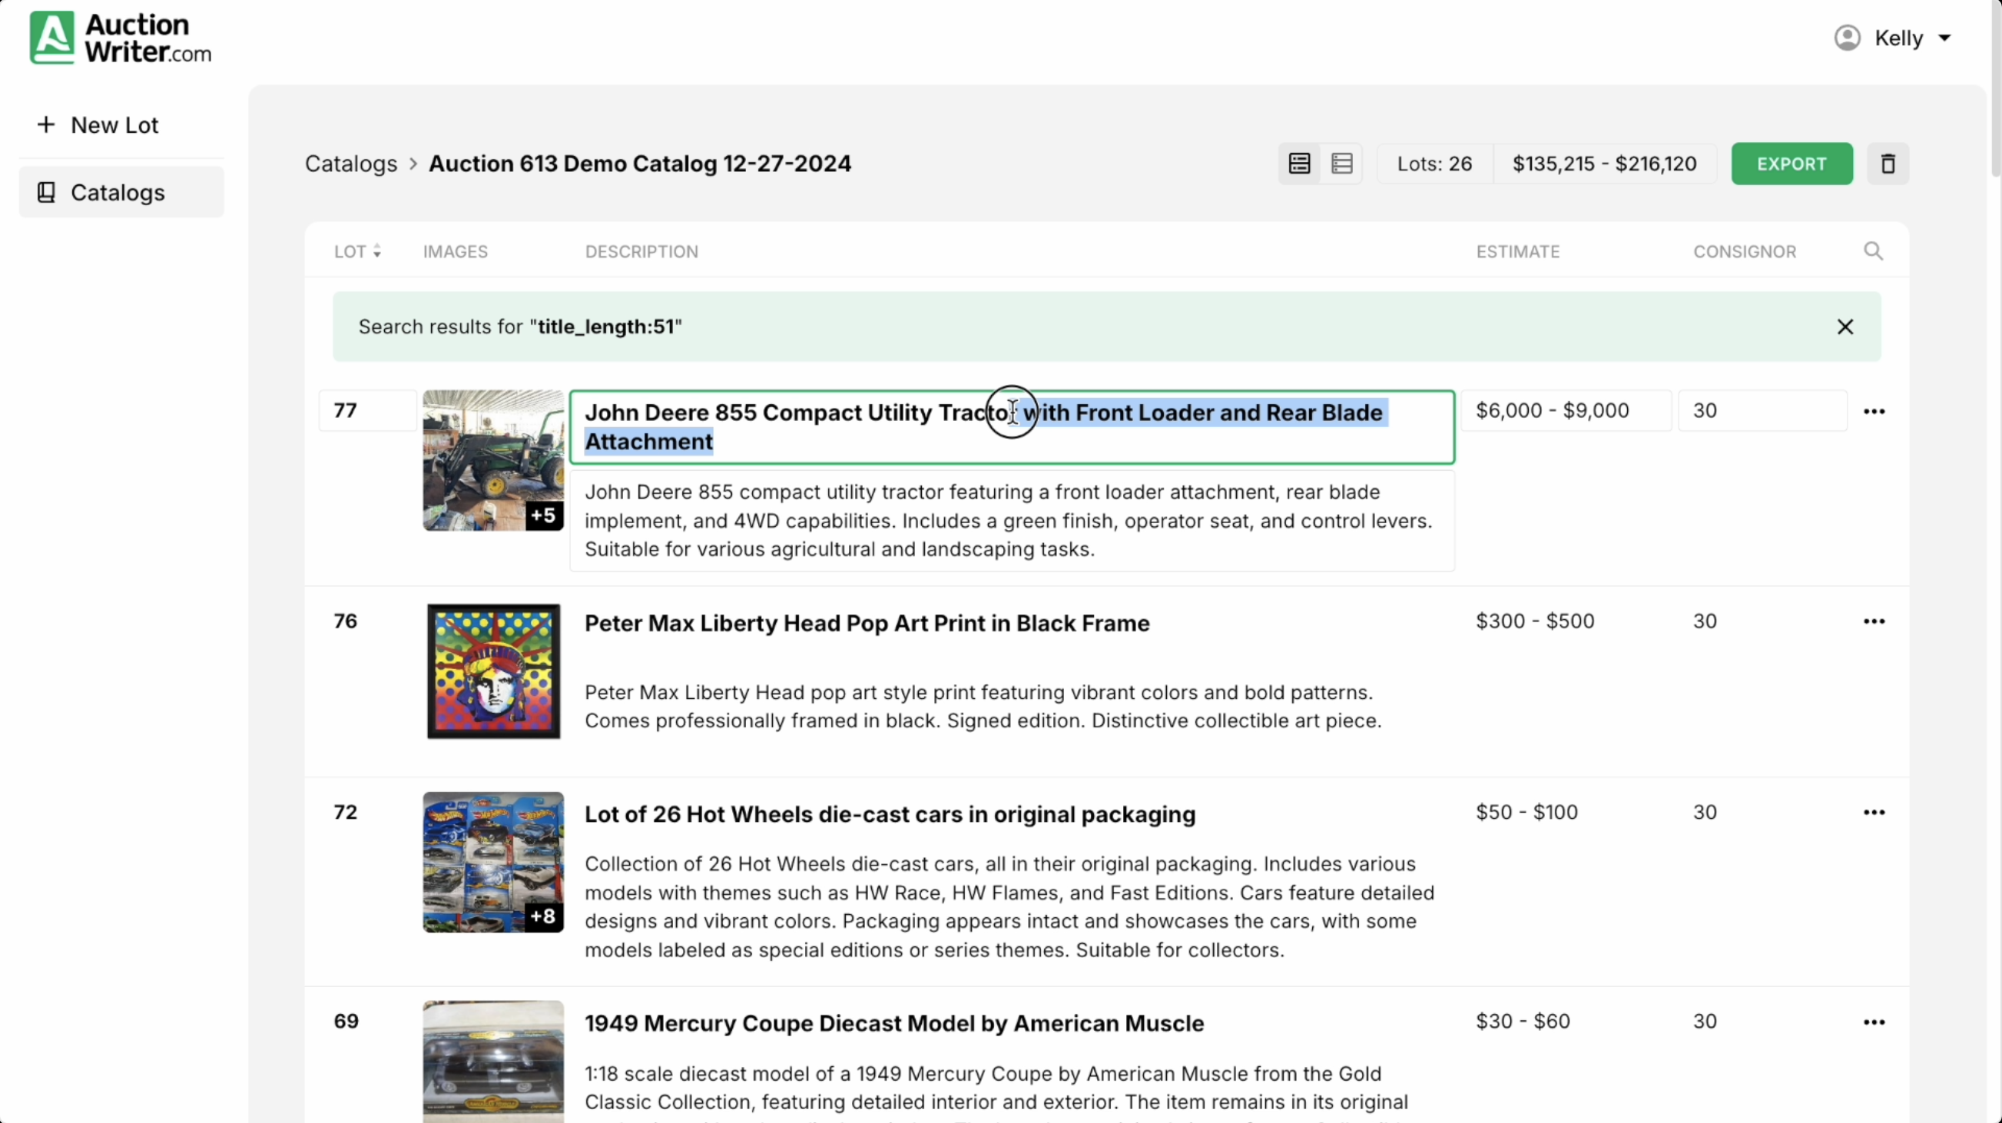The image size is (2002, 1123).
Task: Sort by LOT column arrows
Action: pos(377,251)
